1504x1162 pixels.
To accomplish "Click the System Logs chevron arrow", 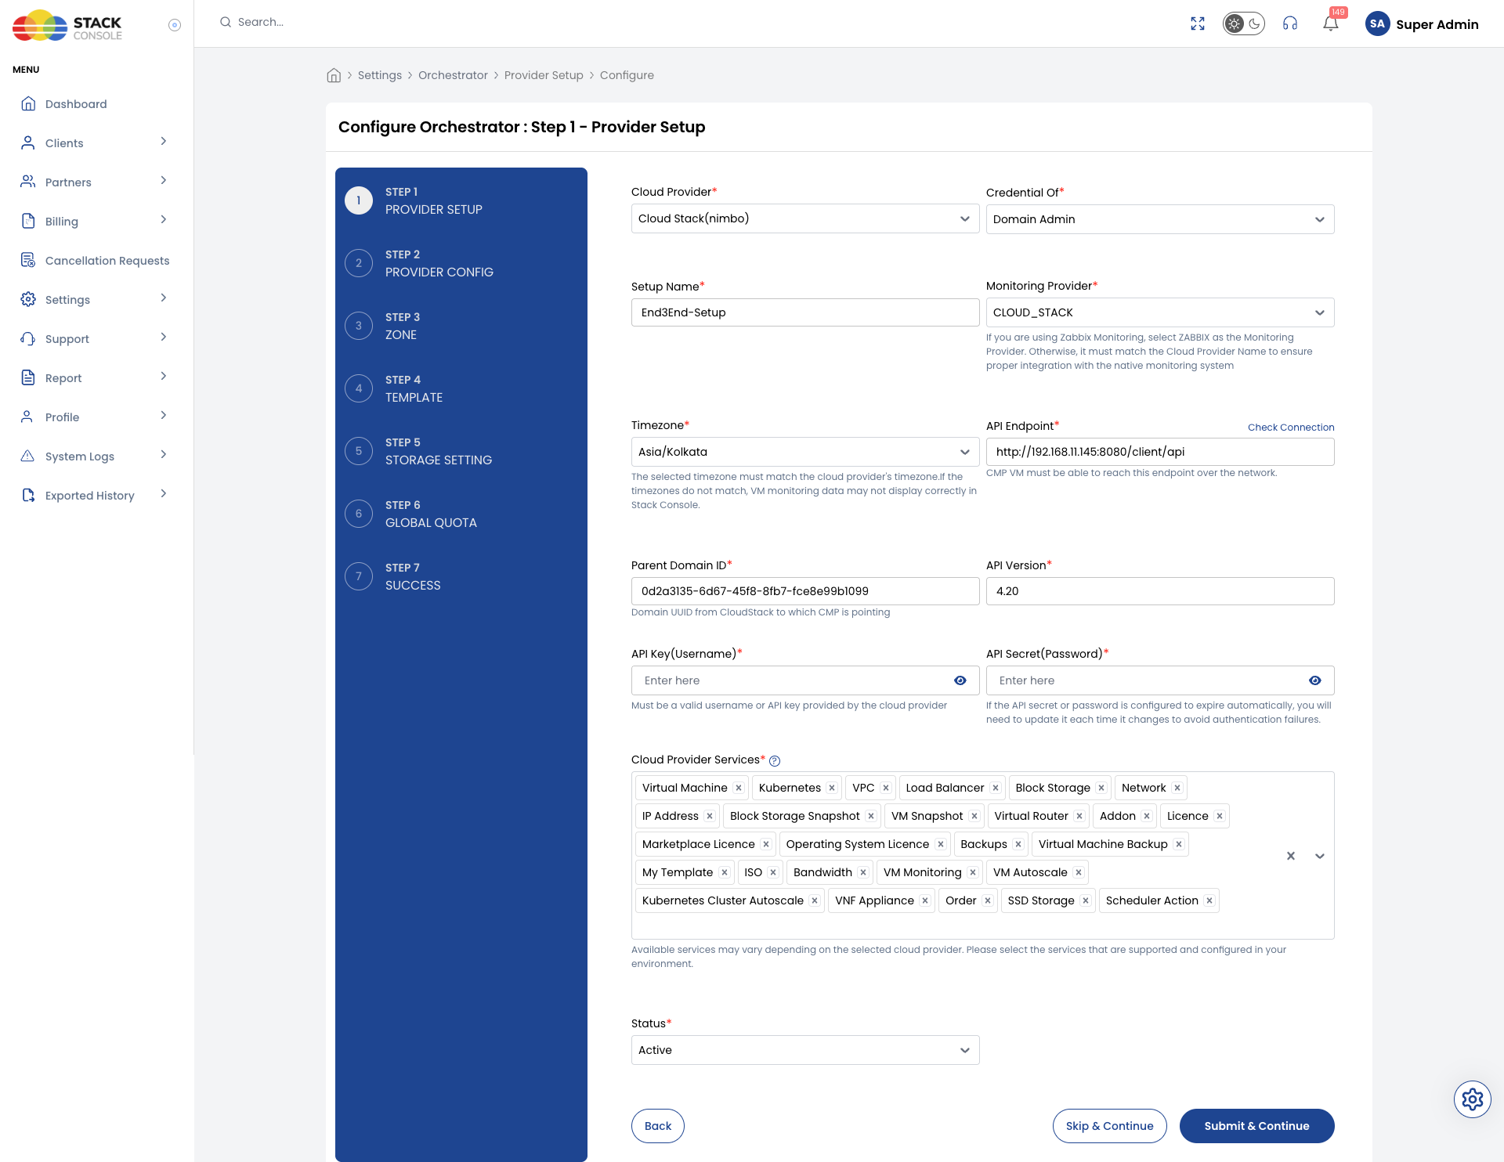I will (x=164, y=455).
